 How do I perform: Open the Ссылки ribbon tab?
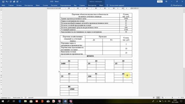coord(45,5)
